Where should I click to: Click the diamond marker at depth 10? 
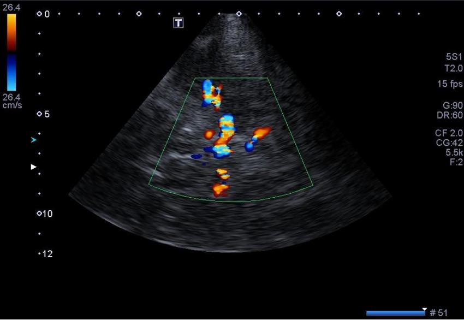[39, 214]
